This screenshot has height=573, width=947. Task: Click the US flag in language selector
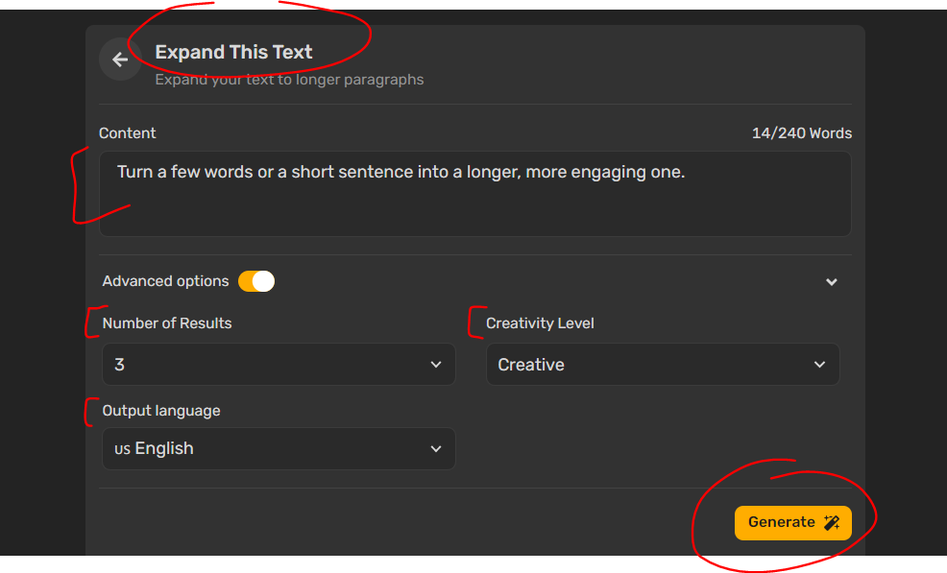click(122, 448)
